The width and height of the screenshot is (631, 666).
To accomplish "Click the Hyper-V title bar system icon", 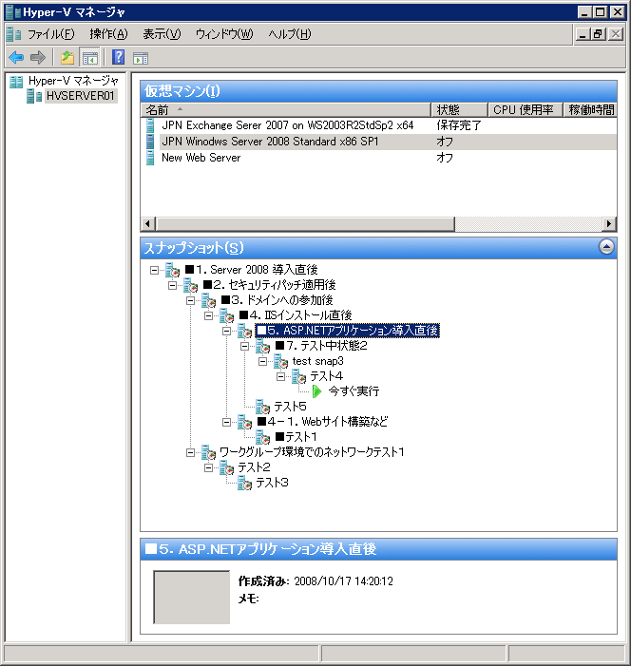I will (12, 12).
